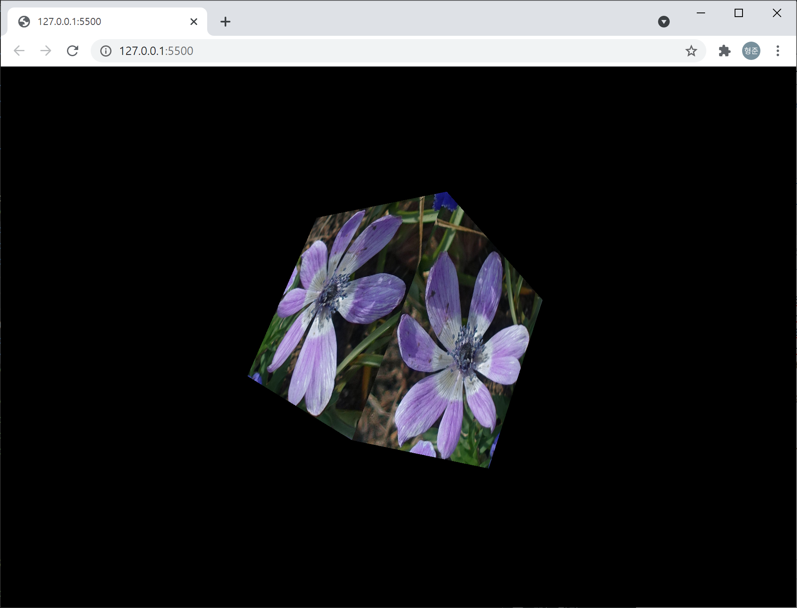
Task: Go forward using the forward arrow
Action: [46, 51]
